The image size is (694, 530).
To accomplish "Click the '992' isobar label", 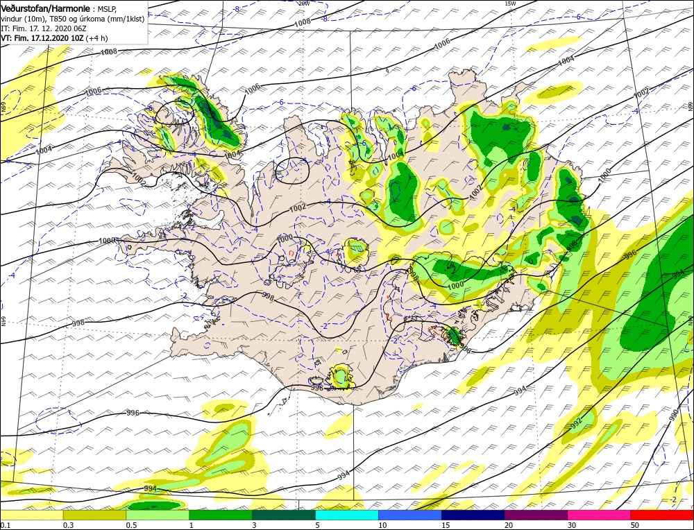I will point(576,424).
